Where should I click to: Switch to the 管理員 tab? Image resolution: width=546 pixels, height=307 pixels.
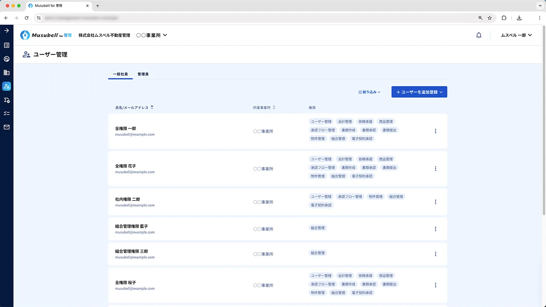[x=143, y=74]
